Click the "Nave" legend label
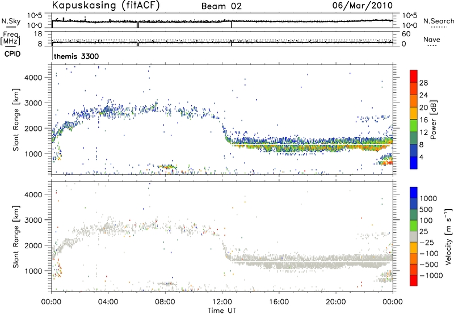The image size is (454, 314). click(x=432, y=39)
